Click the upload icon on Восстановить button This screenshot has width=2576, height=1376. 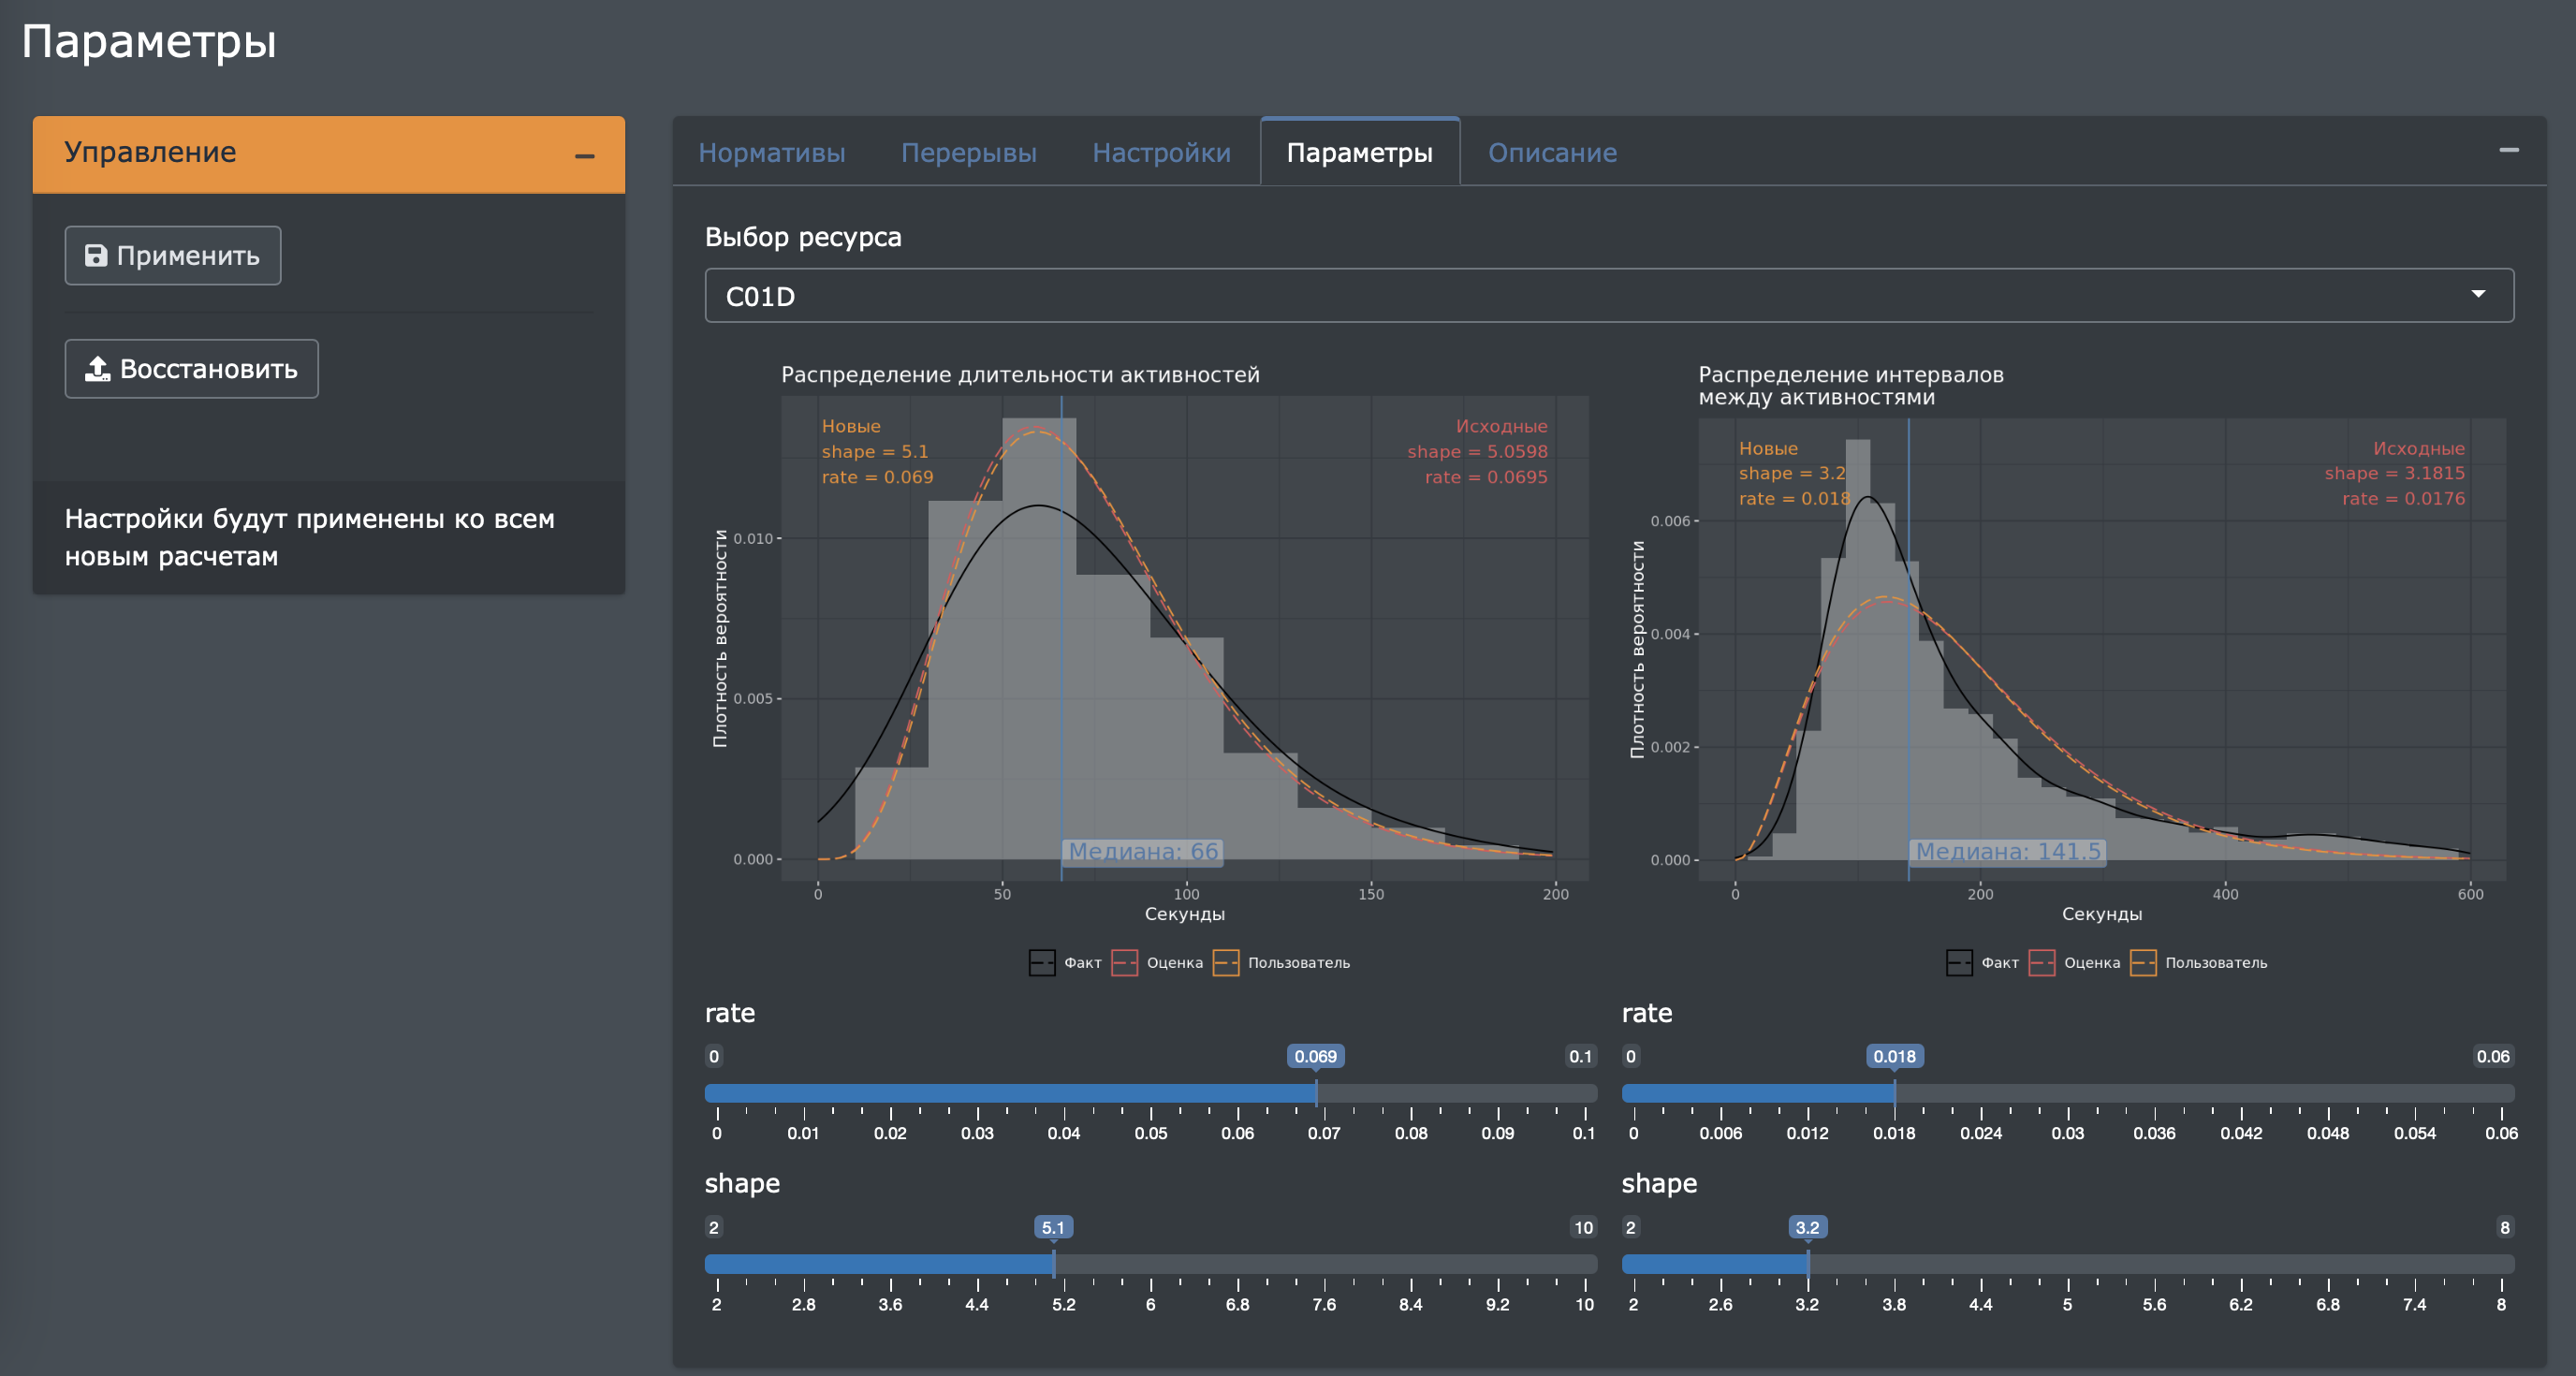coord(97,369)
